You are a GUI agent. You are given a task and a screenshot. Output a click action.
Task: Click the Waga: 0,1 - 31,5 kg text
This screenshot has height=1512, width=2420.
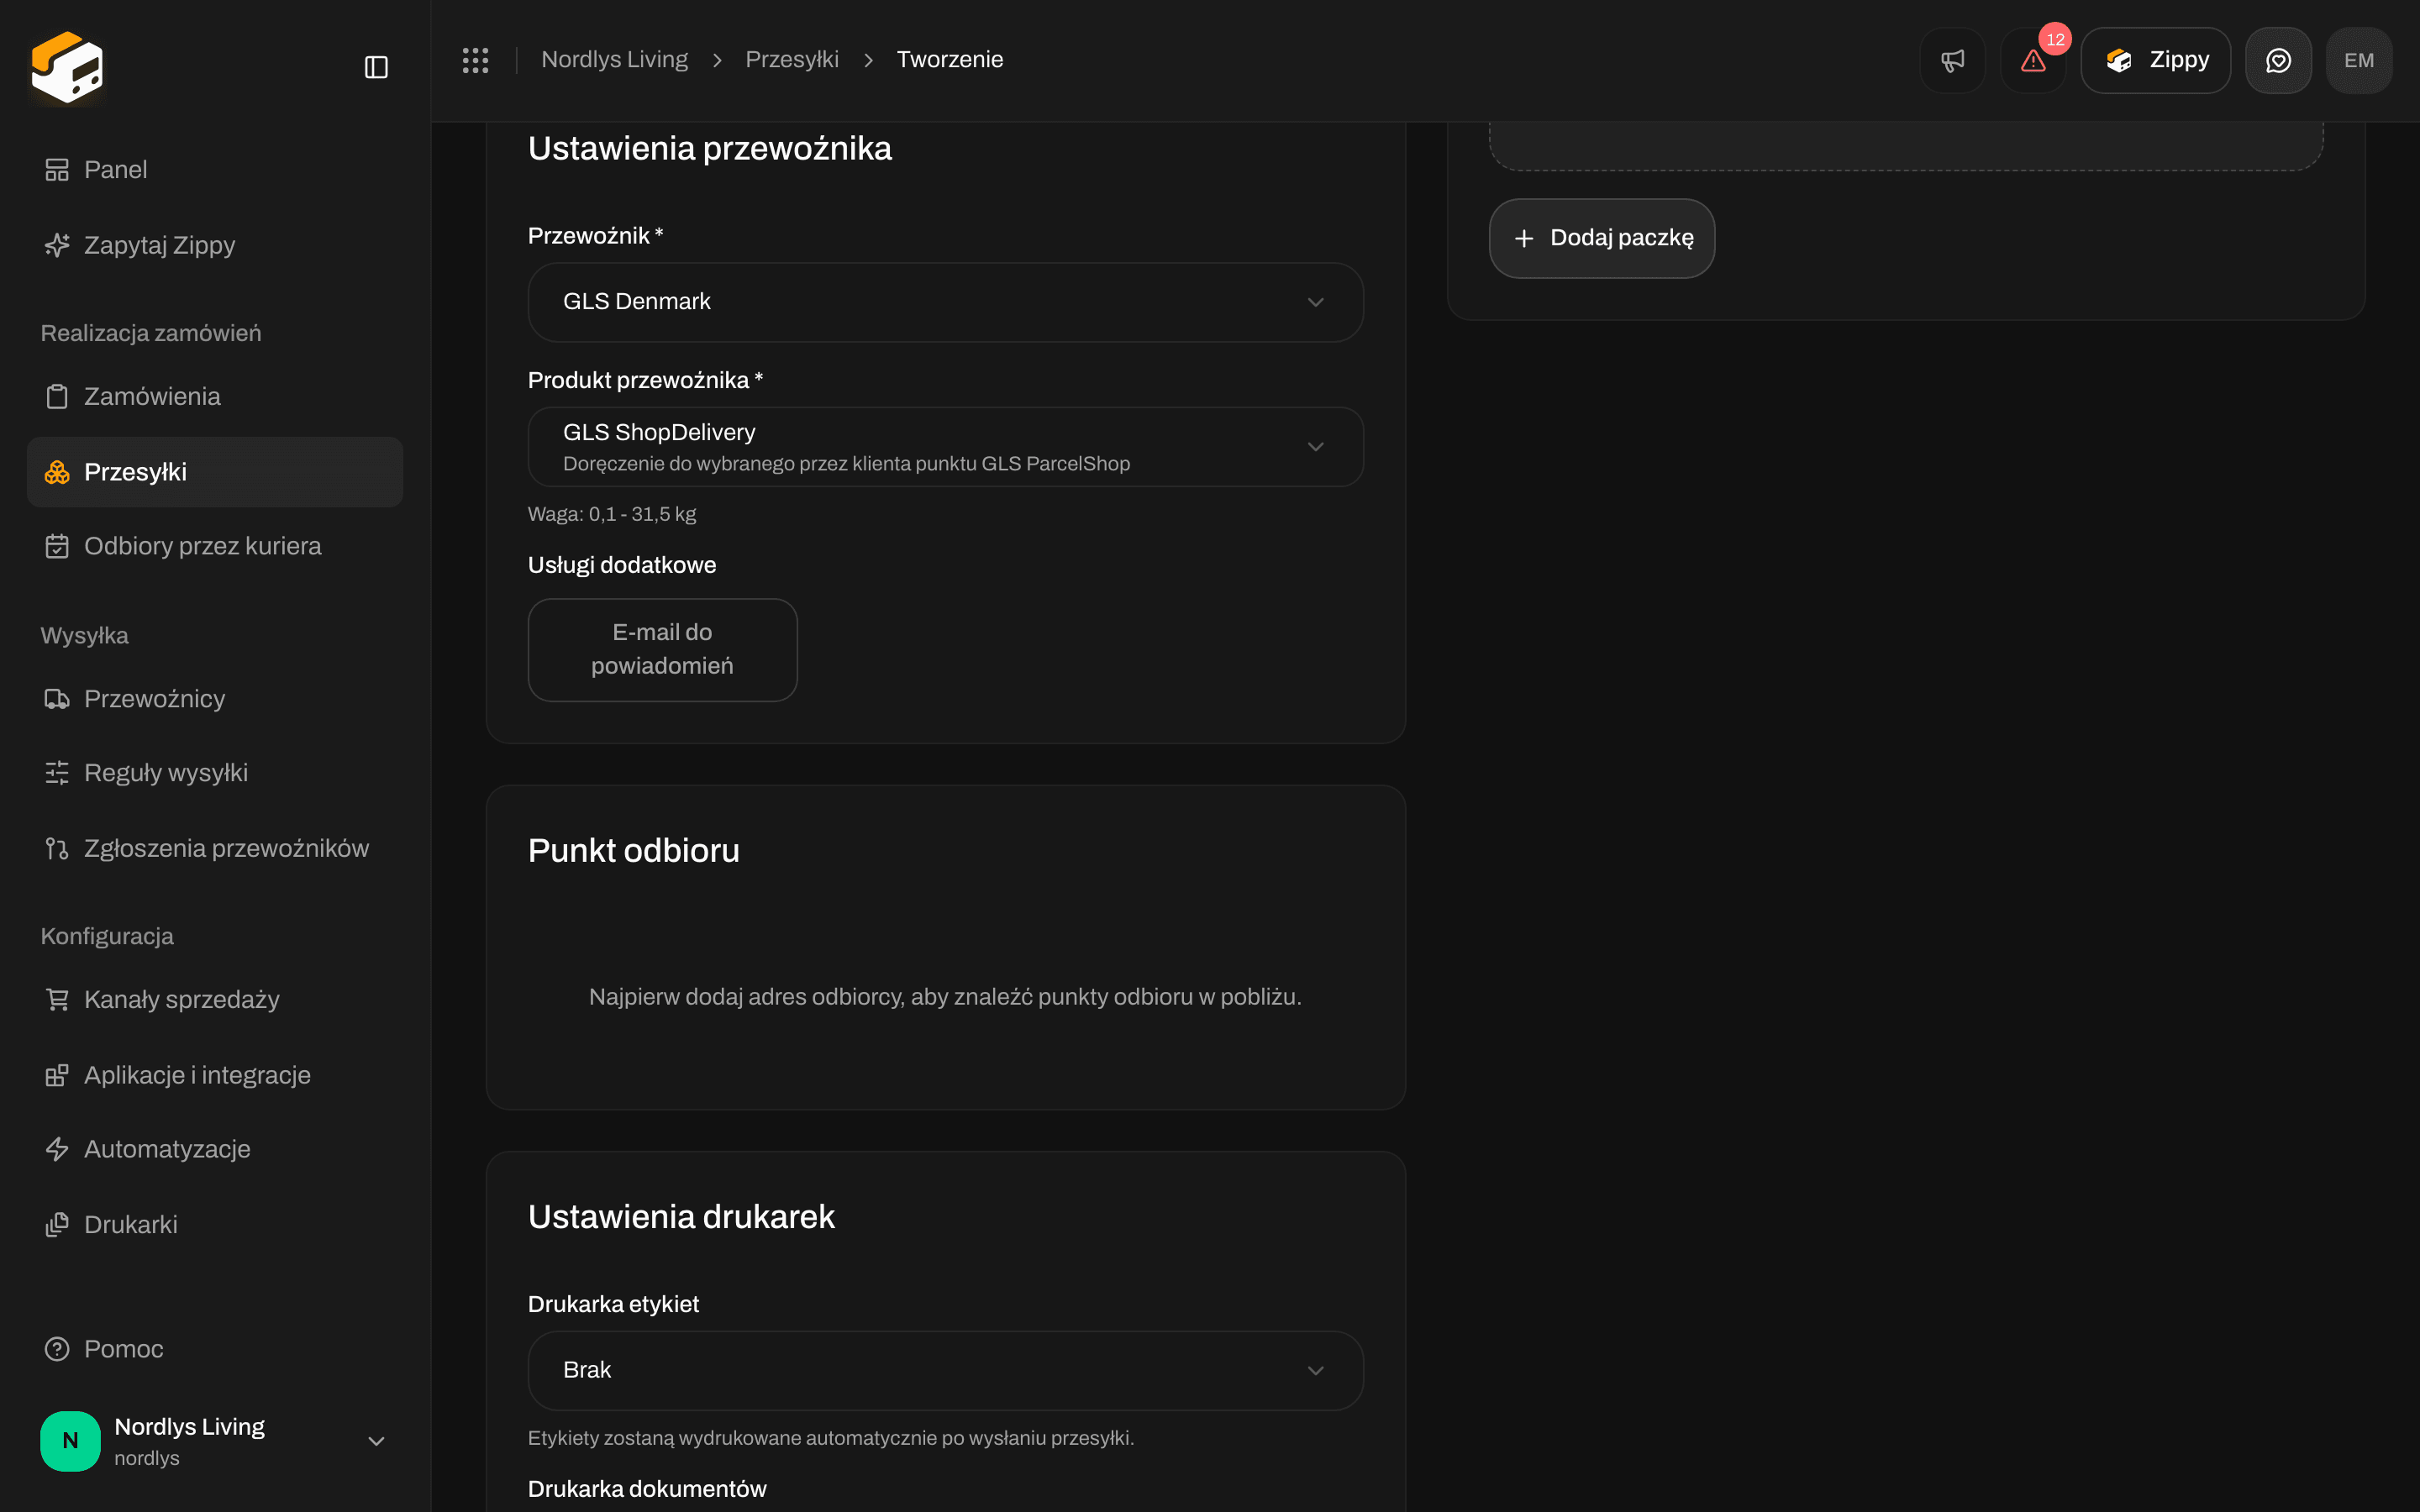[612, 514]
